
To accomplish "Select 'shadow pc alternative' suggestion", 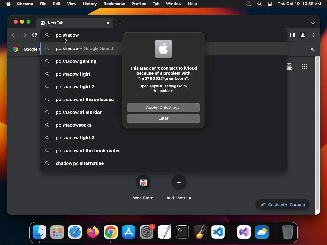I will pyautogui.click(x=163, y=163).
